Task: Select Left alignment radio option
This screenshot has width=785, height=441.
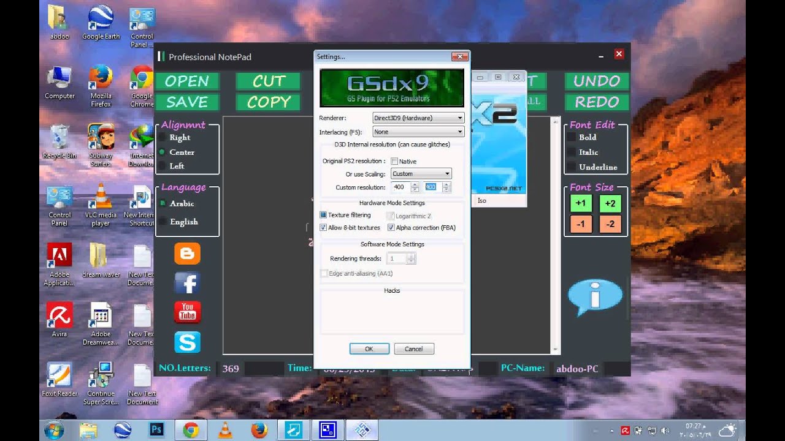Action: (x=163, y=166)
